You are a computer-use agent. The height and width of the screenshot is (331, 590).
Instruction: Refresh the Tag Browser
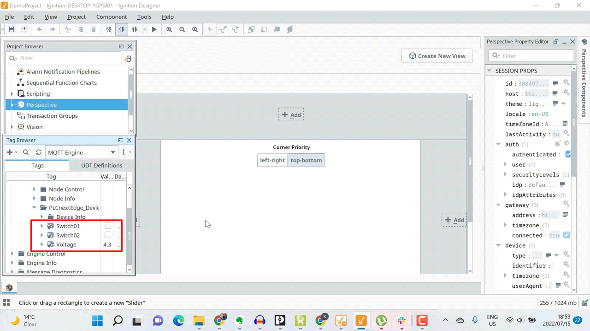click(x=39, y=152)
